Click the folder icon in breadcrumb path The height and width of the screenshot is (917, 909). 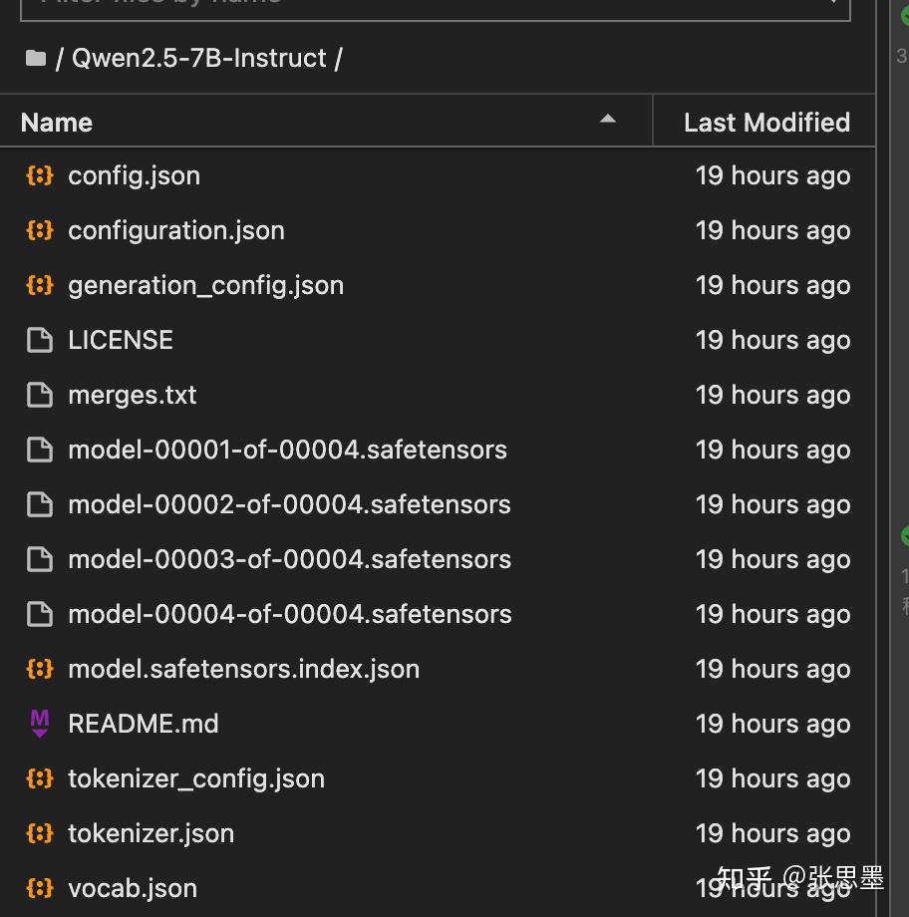click(36, 59)
